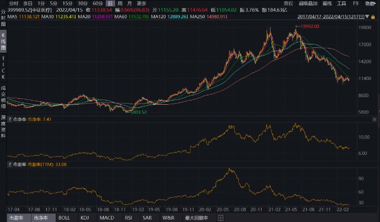The height and width of the screenshot is (222, 380).
Task: Open 成交明细 in the sidebar
Action: 3,97
